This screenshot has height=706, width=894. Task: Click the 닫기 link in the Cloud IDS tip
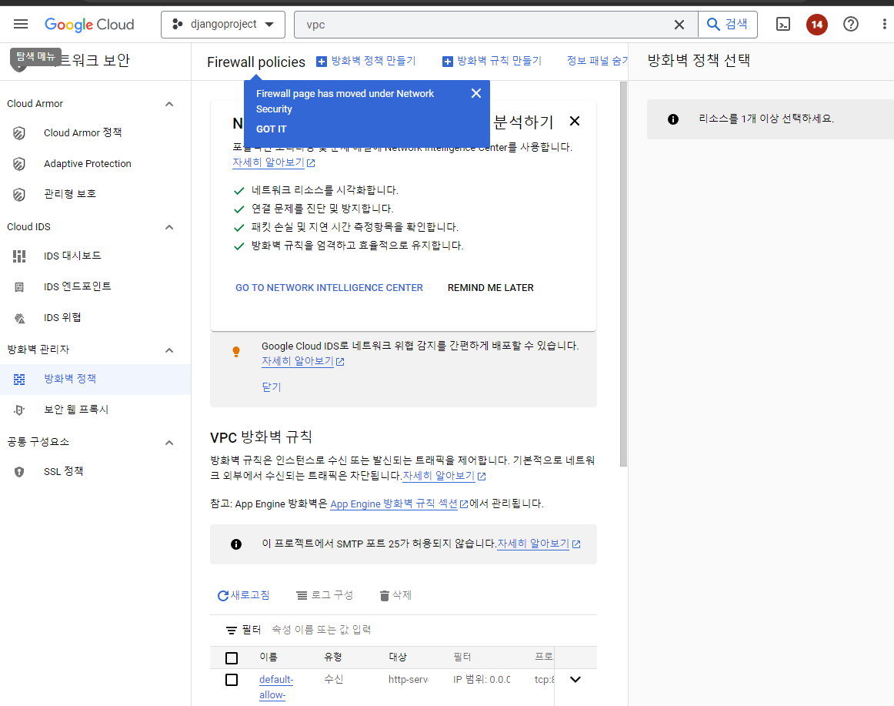coord(272,387)
